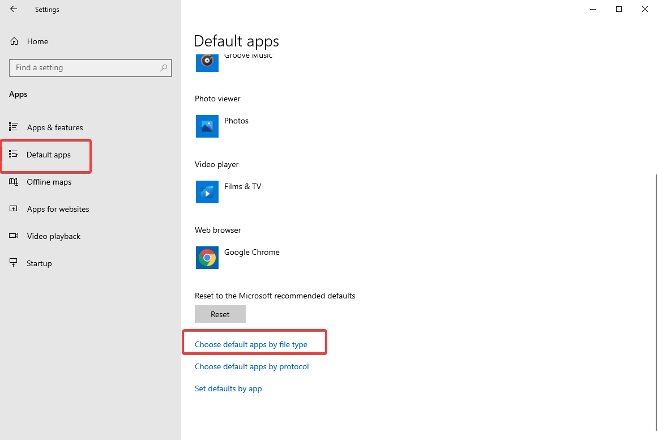658x440 pixels.
Task: Select Offline maps in the sidebar
Action: [49, 182]
